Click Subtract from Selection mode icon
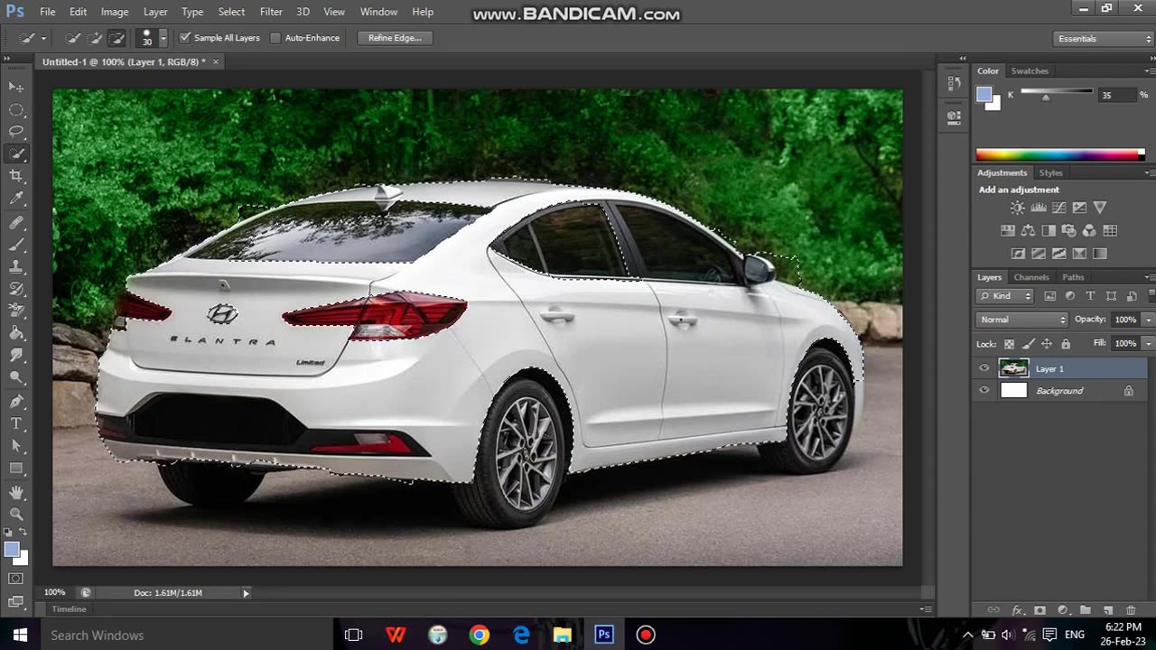 point(117,38)
